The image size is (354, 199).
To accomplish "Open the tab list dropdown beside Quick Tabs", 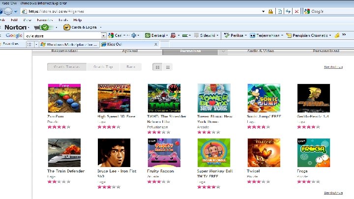I will pos(36,44).
